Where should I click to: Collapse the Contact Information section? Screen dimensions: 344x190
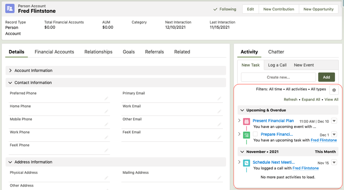[x=11, y=83]
